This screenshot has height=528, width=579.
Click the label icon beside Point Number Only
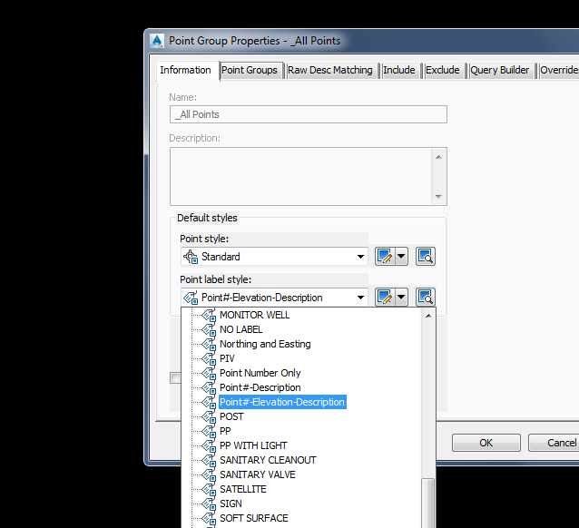pos(209,374)
